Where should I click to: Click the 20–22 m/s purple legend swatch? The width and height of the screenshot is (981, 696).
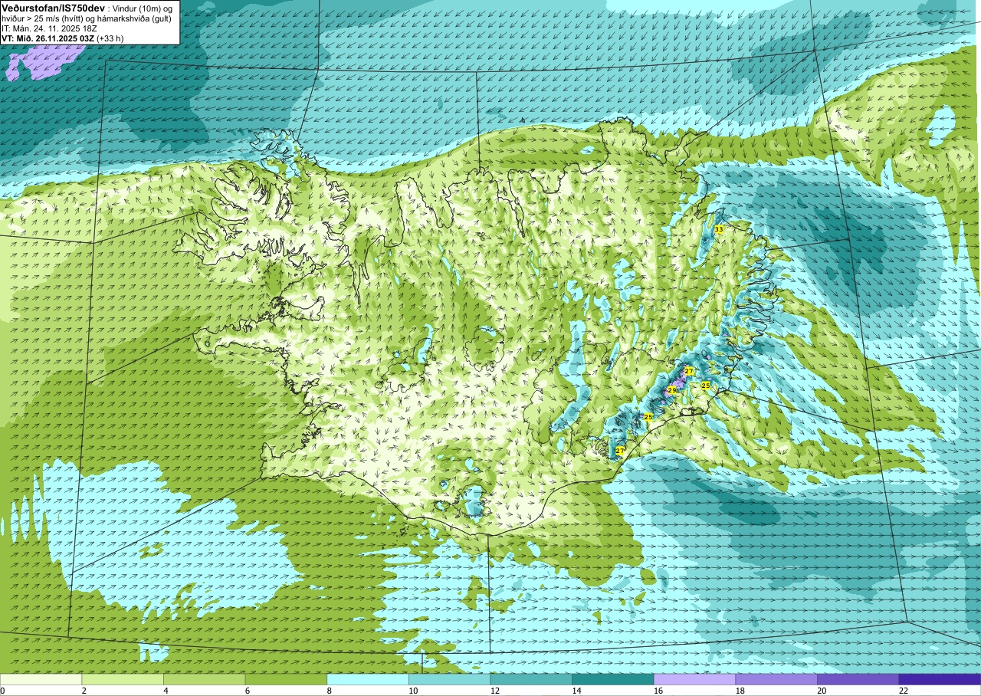point(858,679)
